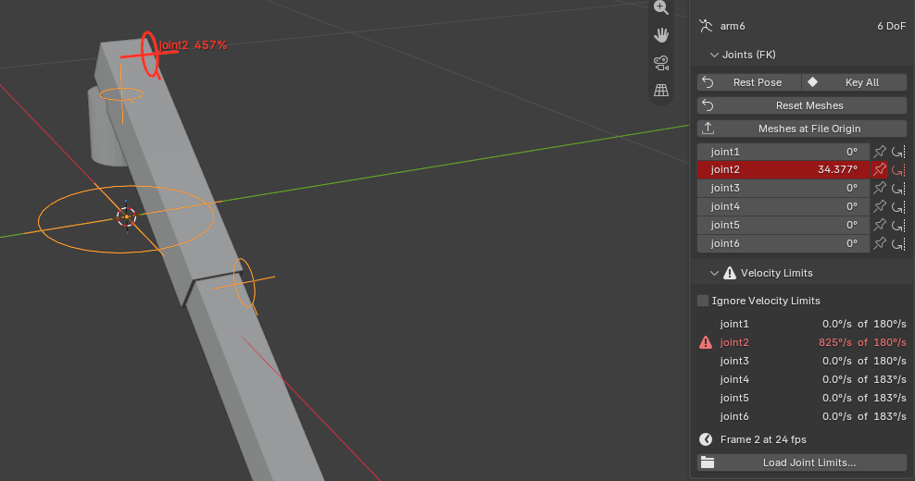The width and height of the screenshot is (915, 481).
Task: Click curved-arrow icon in the joint1 row
Action: (x=898, y=152)
